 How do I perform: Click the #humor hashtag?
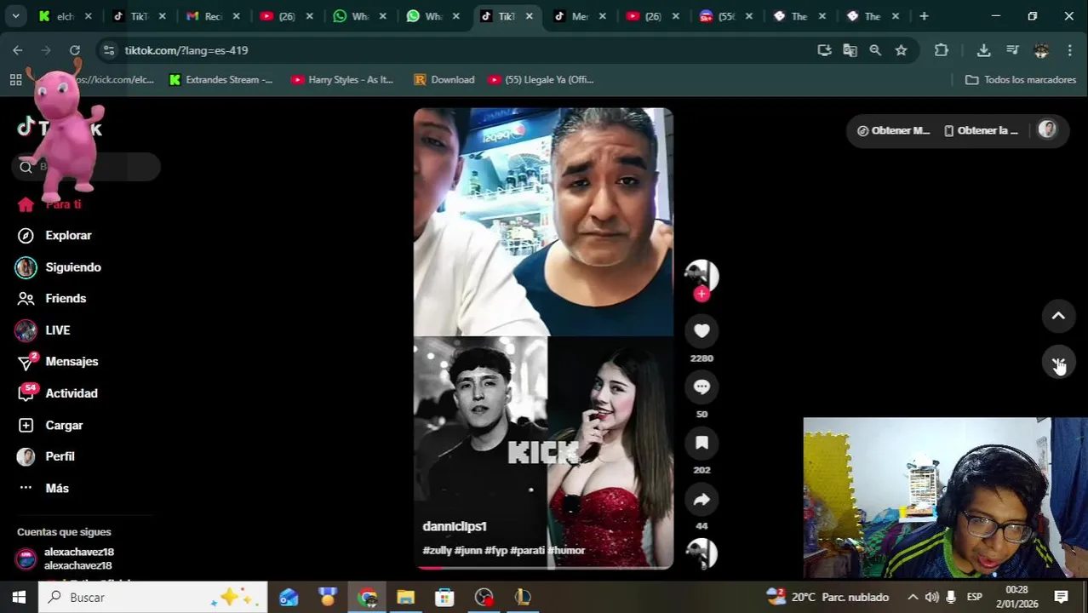[x=566, y=551]
